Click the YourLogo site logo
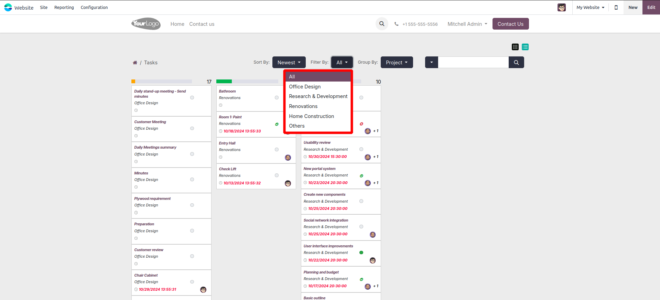 [146, 24]
